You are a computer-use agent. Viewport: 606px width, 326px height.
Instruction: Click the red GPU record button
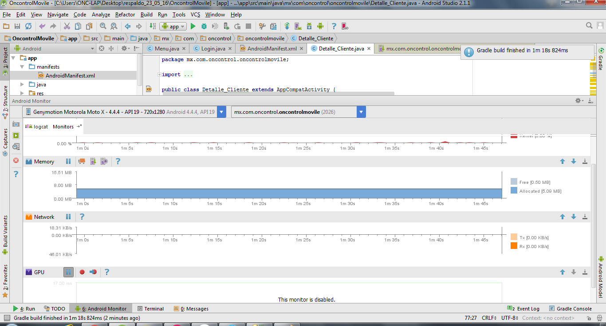tap(82, 272)
